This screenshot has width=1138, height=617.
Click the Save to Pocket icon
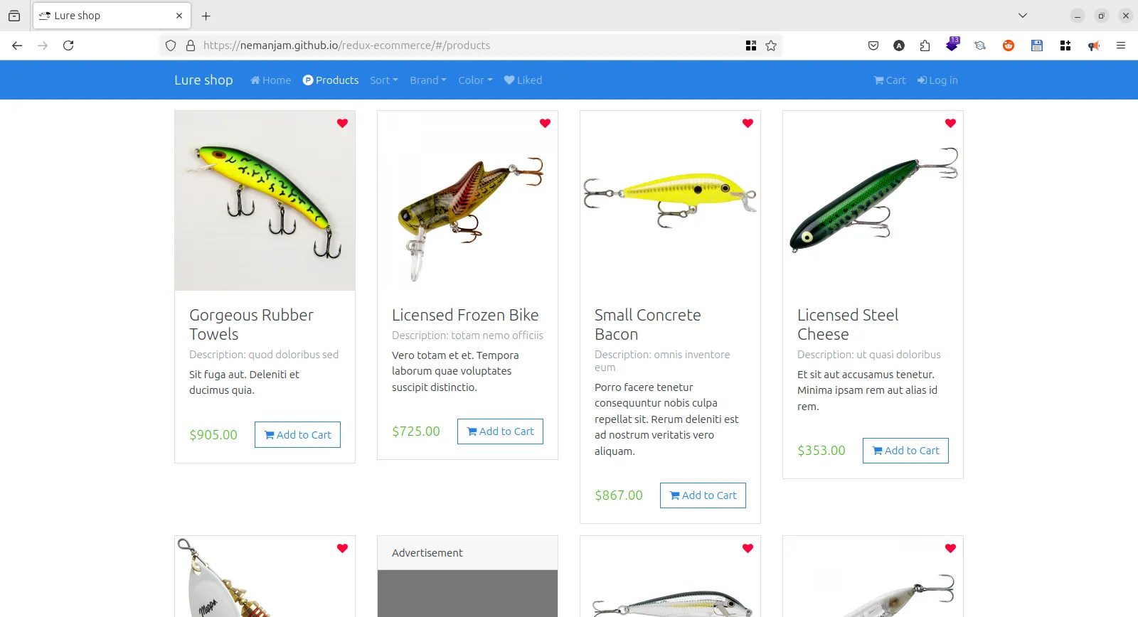click(873, 45)
